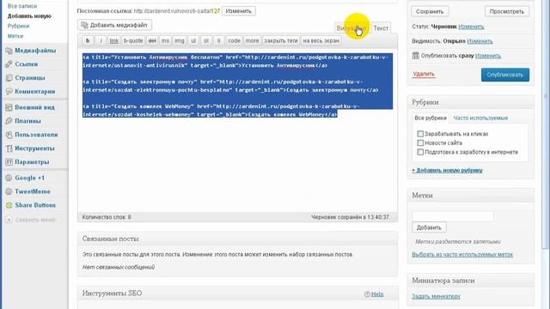The width and height of the screenshot is (550, 309).
Task: Change visibility via Изменить next to Открыто
Action: click(480, 41)
